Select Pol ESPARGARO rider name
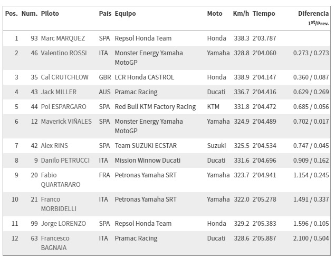 coord(63,106)
